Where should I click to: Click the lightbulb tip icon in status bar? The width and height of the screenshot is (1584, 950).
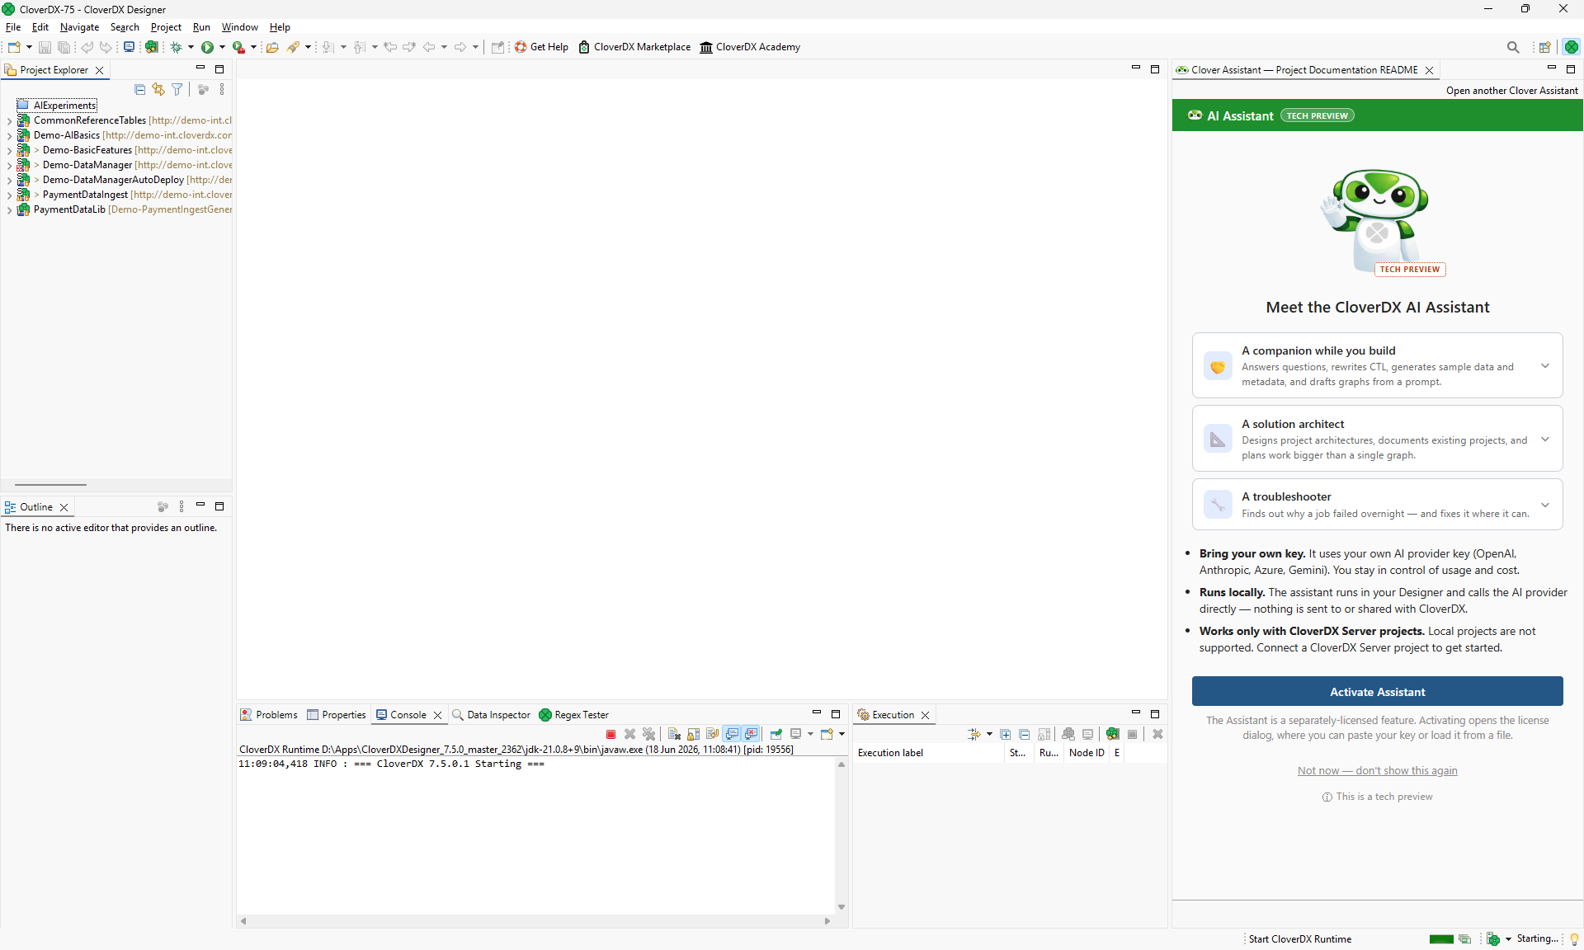point(1574,939)
